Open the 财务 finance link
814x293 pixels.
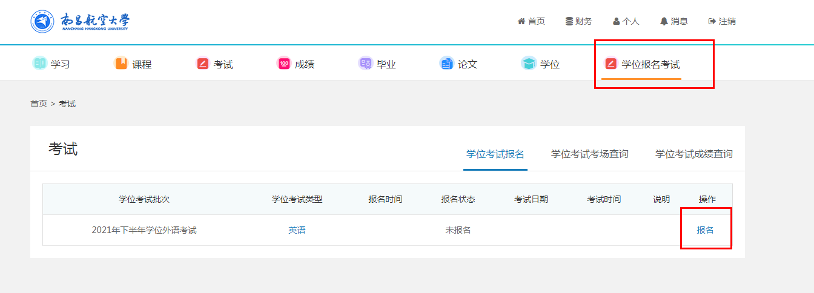tap(584, 21)
